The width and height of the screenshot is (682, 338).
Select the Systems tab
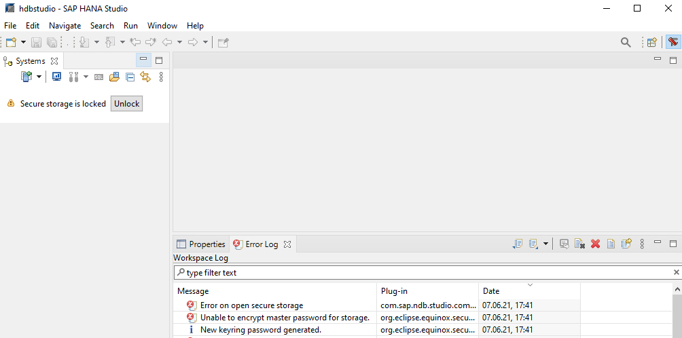click(30, 61)
